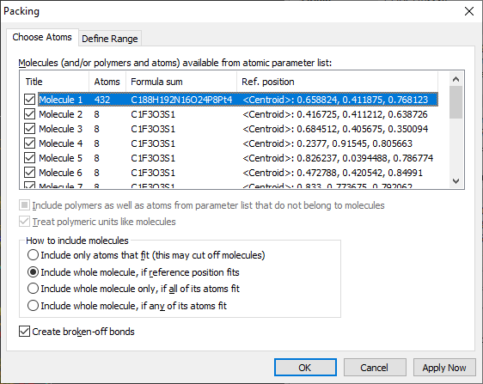Image resolution: width=483 pixels, height=384 pixels.
Task: Click the molecule list scrollbar thumb
Action: point(455,102)
